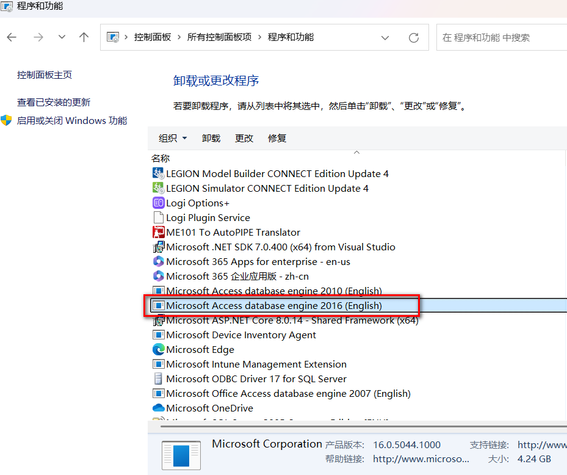This screenshot has height=475, width=567.
Task: Click the Microsoft 365 企业应用版 zh-cn icon
Action: point(159,276)
